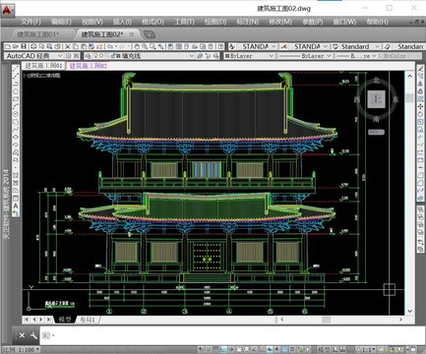Click the Zoom Window magnifier icon
426x354 pixels.
pos(152,46)
